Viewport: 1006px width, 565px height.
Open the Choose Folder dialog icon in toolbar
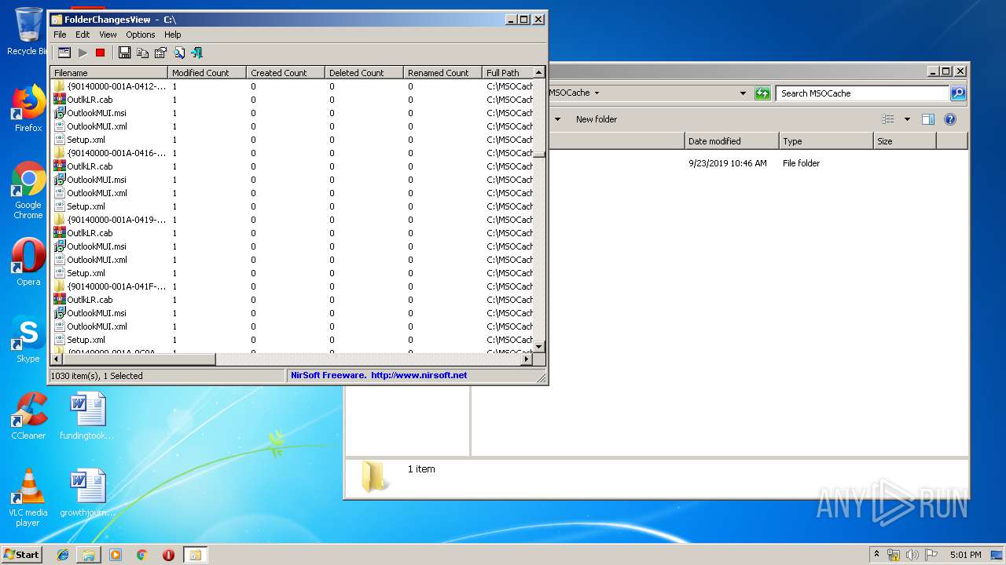tap(64, 53)
